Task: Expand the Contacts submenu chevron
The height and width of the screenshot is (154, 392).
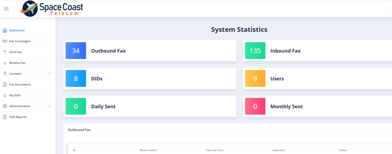Action: pos(49,74)
